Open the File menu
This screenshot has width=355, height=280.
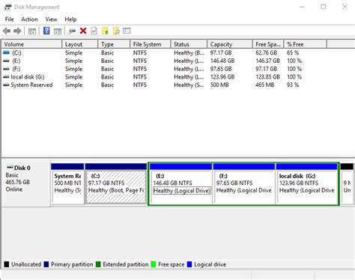[10, 19]
